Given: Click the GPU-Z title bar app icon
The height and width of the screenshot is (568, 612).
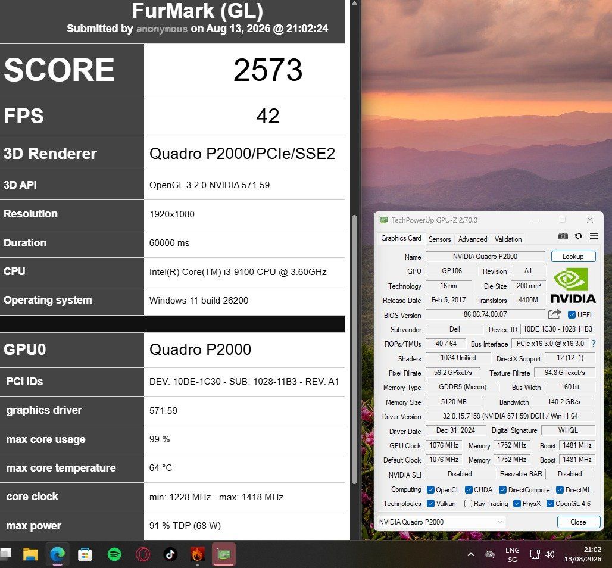Looking at the screenshot, I should pos(383,220).
